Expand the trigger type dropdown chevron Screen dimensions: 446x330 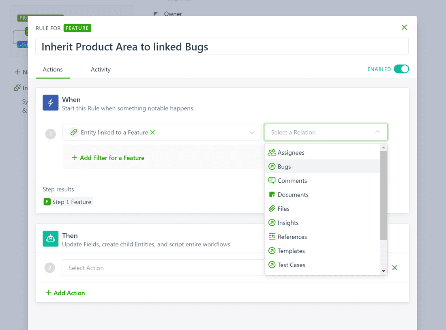tap(252, 132)
